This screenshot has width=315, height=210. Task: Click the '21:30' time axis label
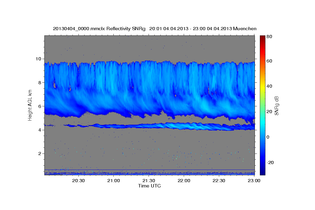coord(149,181)
